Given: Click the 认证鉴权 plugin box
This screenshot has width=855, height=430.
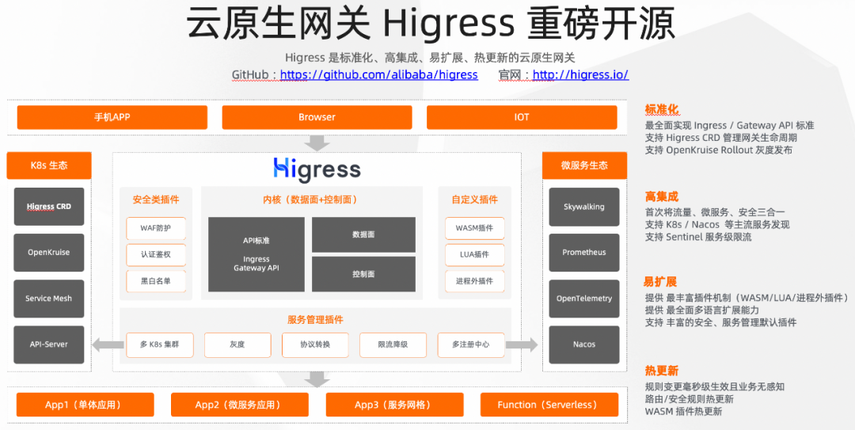Looking at the screenshot, I should (156, 254).
